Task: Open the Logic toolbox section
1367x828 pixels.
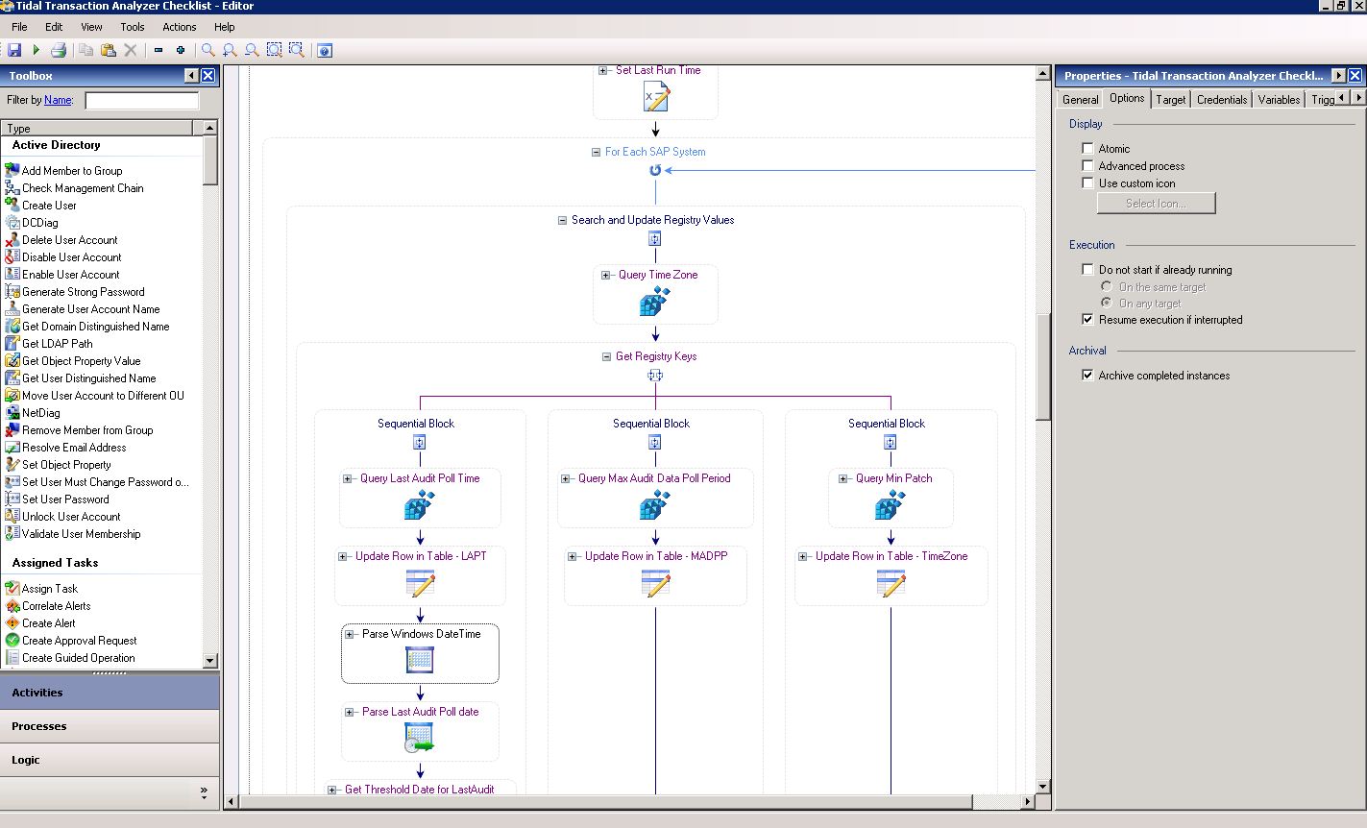Action: click(x=110, y=760)
